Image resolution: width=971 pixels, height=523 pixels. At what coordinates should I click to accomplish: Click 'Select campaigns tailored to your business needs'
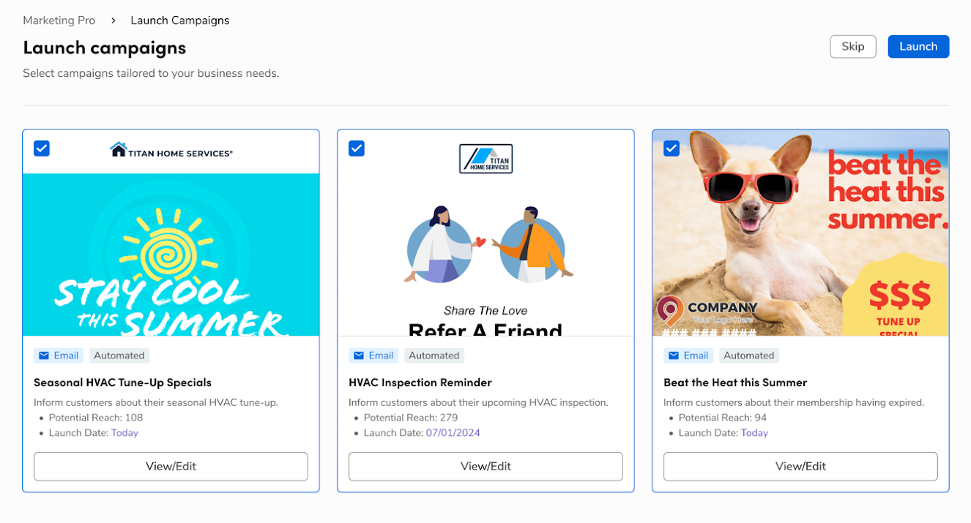coord(151,73)
